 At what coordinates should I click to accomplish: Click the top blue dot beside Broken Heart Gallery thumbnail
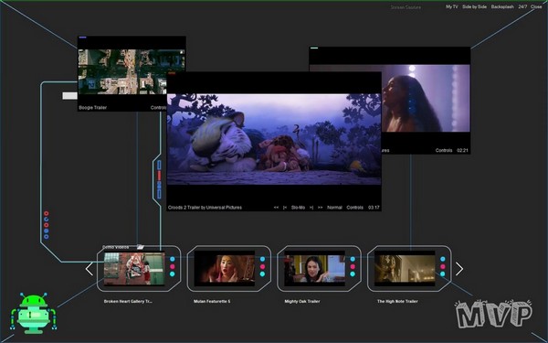point(173,259)
